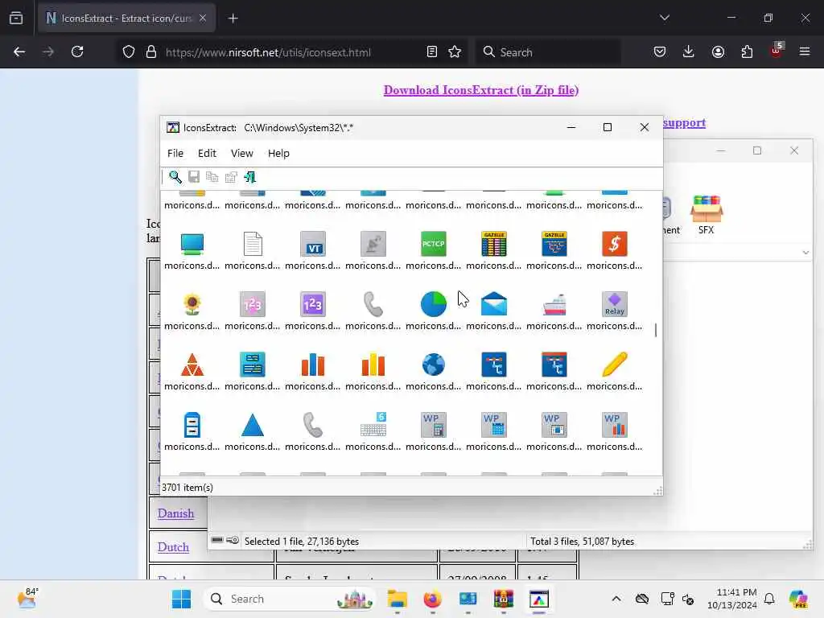
Task: Select the keyboard with number 6 icon
Action: click(373, 425)
